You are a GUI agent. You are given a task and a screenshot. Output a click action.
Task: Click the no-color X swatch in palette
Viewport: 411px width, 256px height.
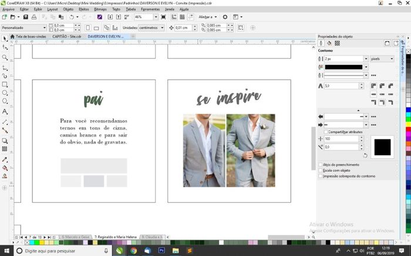[409, 52]
